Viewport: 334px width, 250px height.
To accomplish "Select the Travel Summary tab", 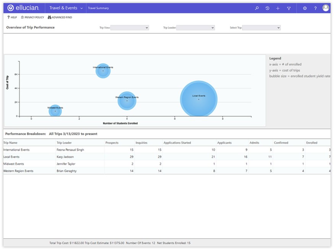I will 99,8.
